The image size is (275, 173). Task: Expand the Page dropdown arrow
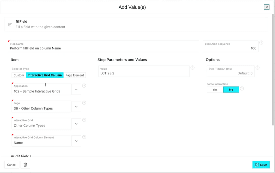[x=76, y=107]
